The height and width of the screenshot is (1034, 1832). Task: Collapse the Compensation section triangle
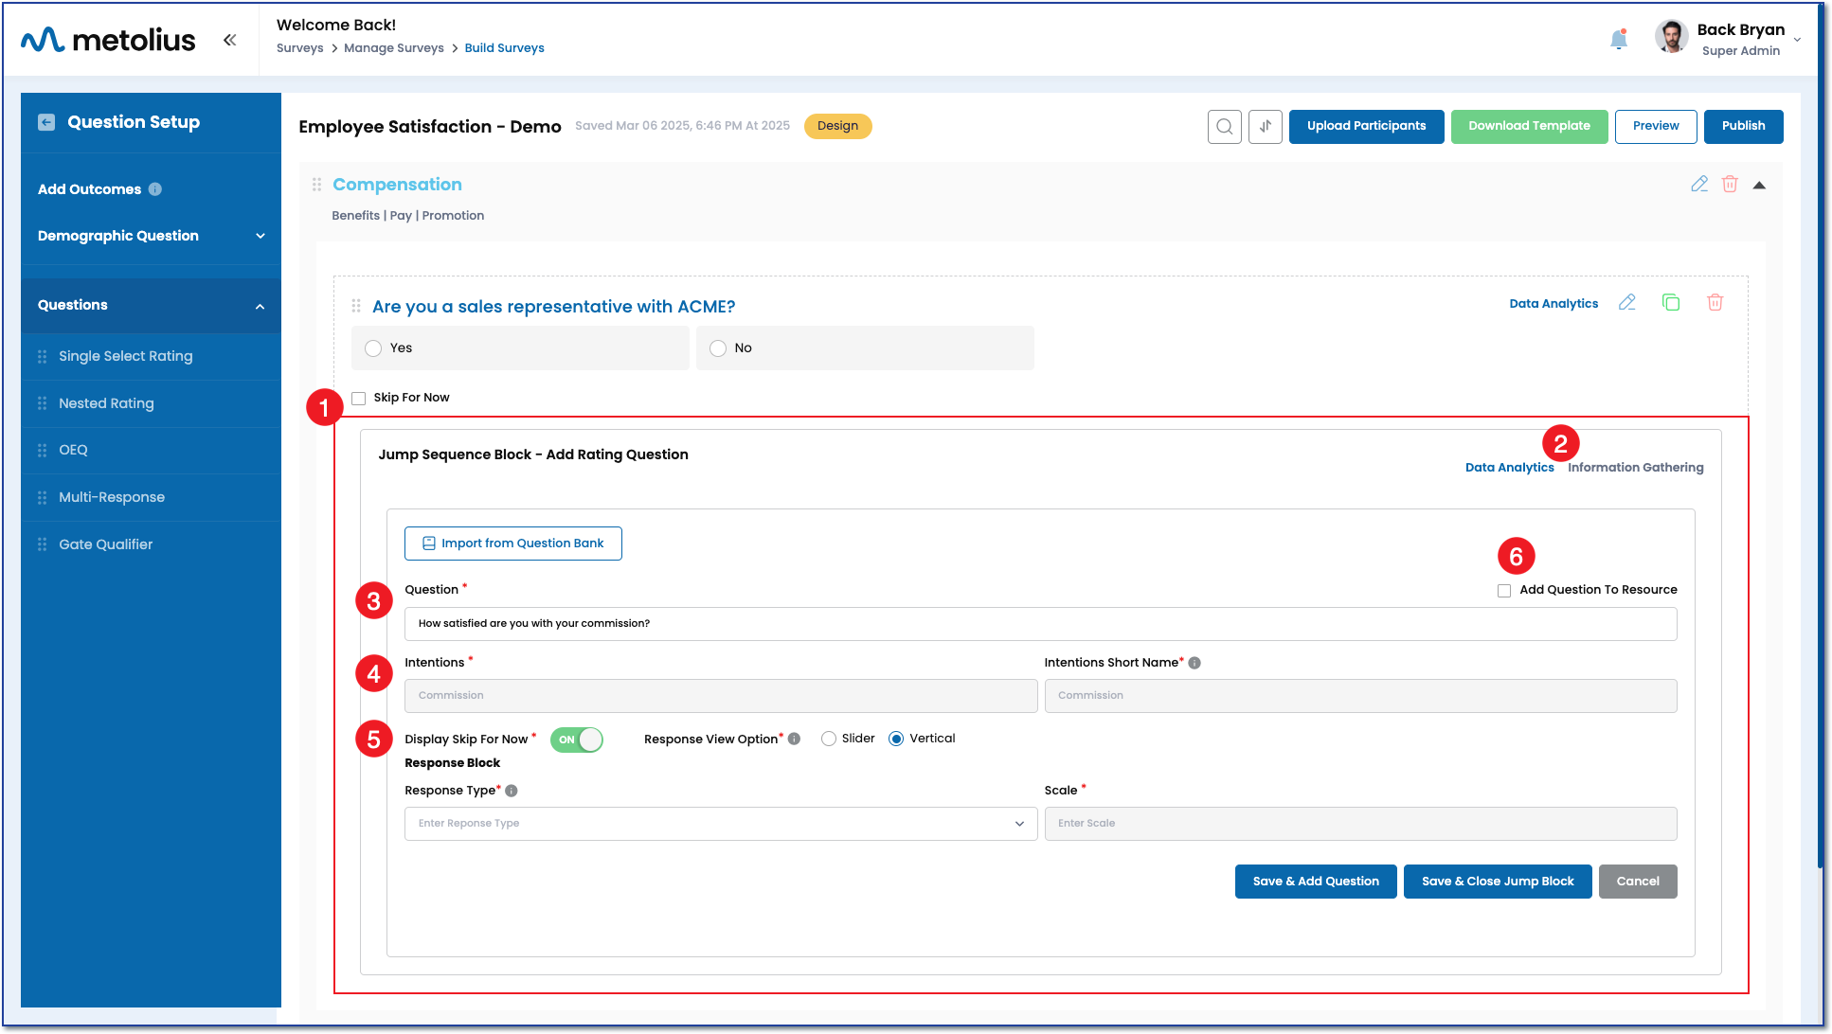[1759, 185]
